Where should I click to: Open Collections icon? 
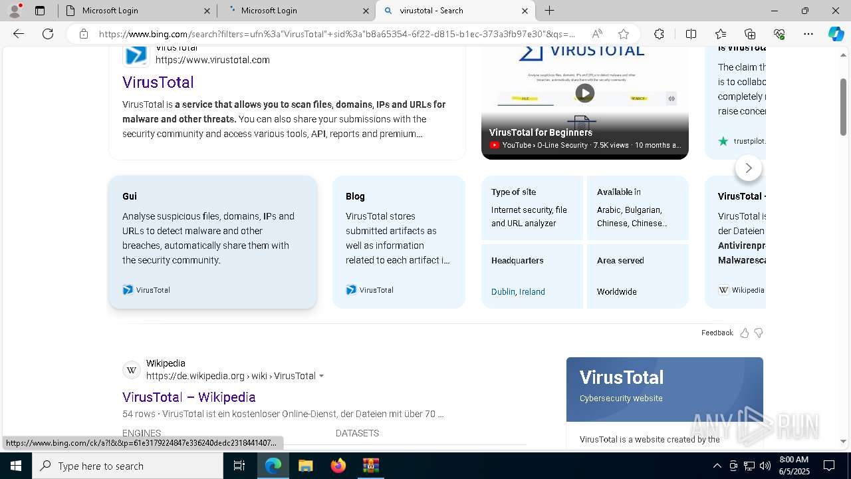[x=750, y=34]
